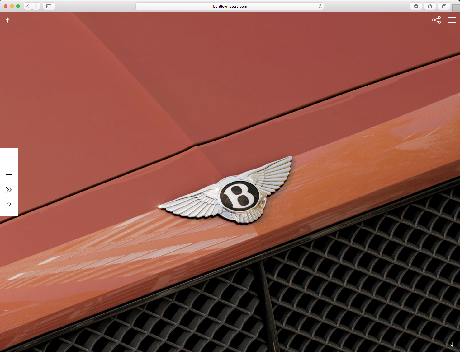Minimize the window with the yellow button
Viewport: 460px width, 352px height.
point(12,6)
